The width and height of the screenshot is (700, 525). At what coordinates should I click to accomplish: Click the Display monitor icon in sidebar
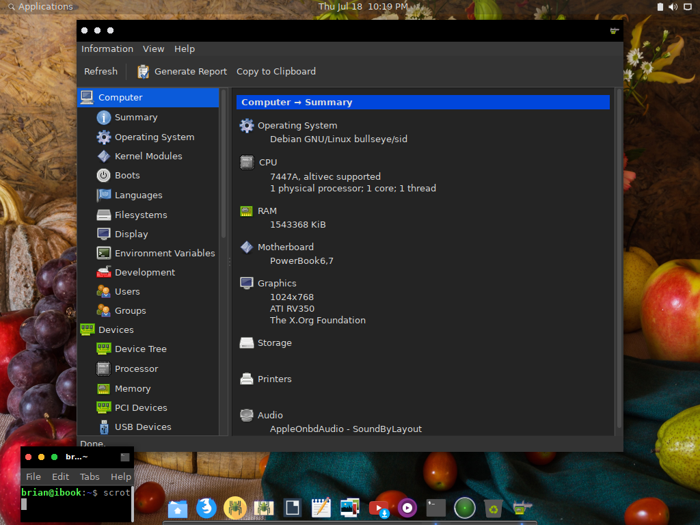[104, 234]
